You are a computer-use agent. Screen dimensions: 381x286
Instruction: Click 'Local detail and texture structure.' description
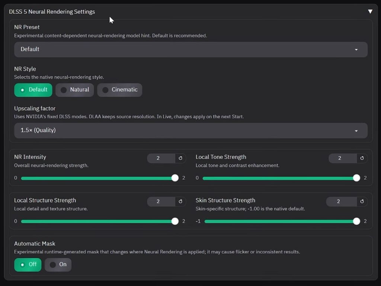[51, 209]
